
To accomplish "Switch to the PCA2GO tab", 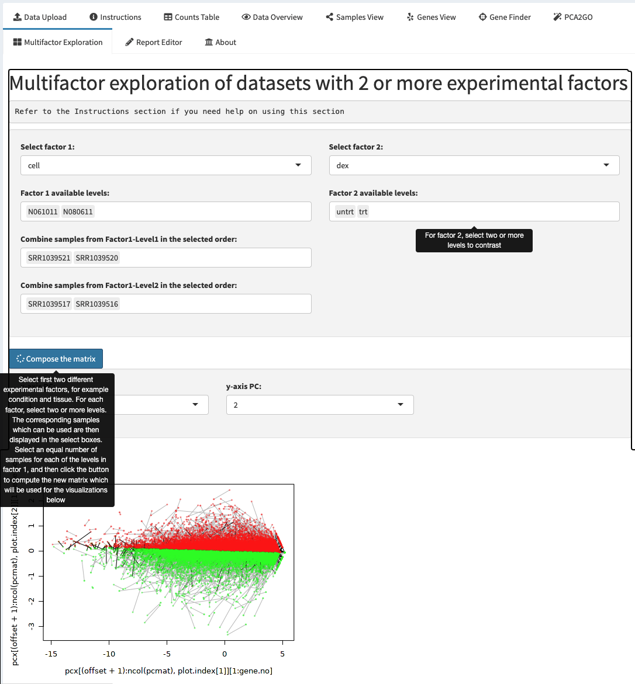I will pos(573,17).
